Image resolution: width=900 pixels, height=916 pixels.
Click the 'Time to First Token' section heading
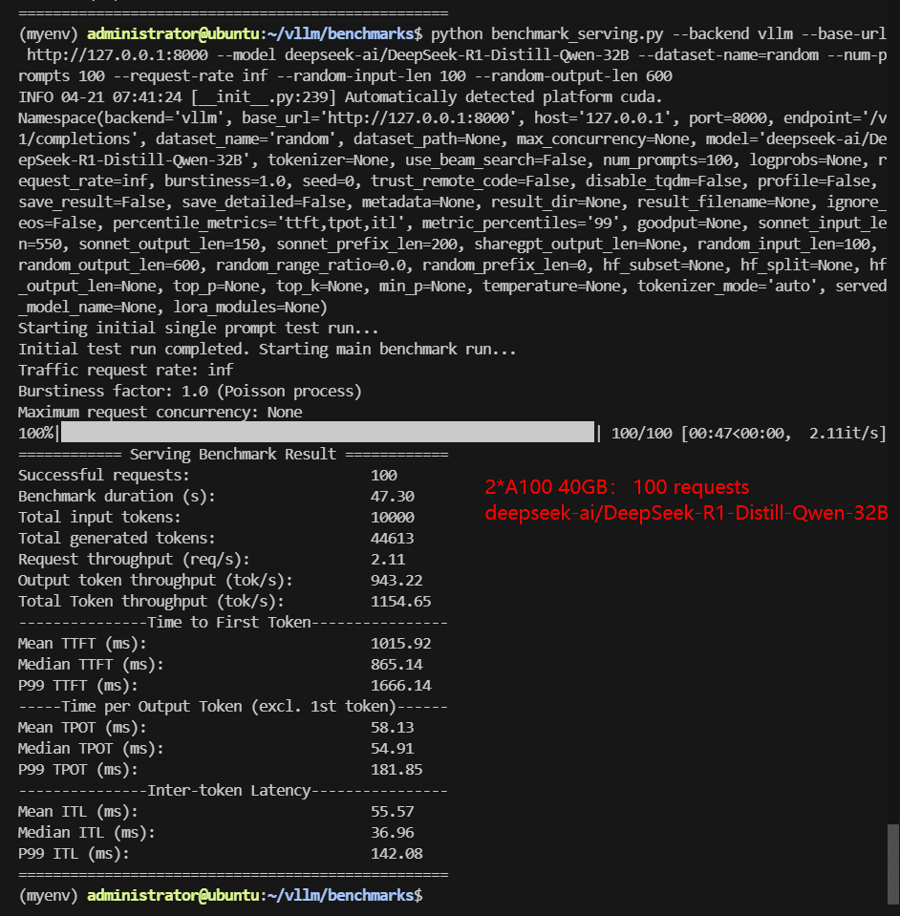tap(229, 622)
